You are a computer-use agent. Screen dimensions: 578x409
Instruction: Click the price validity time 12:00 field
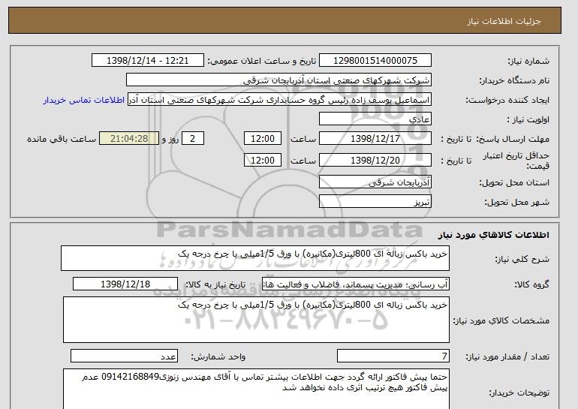[x=263, y=161]
